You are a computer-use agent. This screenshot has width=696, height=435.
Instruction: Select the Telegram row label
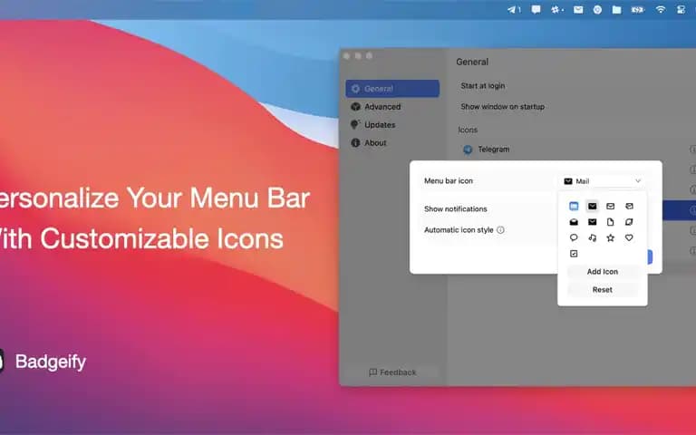coord(494,150)
